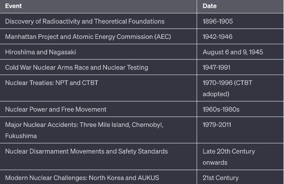The height and width of the screenshot is (184, 284).
Task: Select the Nuclear Disarmament Movements cell
Action: pos(86,151)
